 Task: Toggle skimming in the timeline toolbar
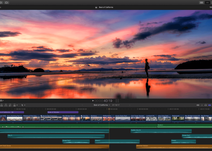tap(198, 105)
